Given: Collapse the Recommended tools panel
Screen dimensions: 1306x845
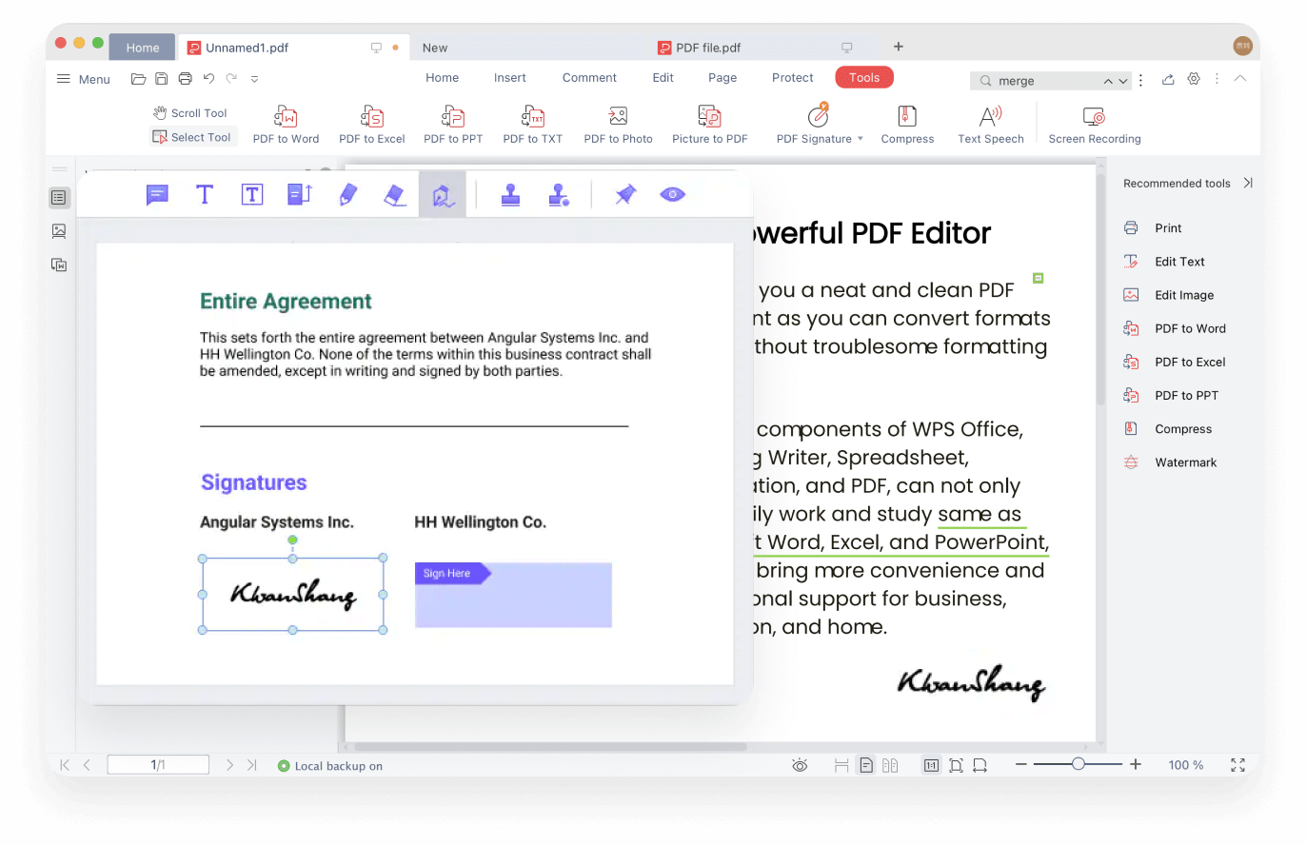Looking at the screenshot, I should [1248, 183].
